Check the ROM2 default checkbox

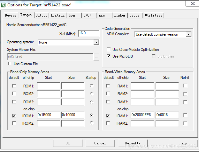14,93
